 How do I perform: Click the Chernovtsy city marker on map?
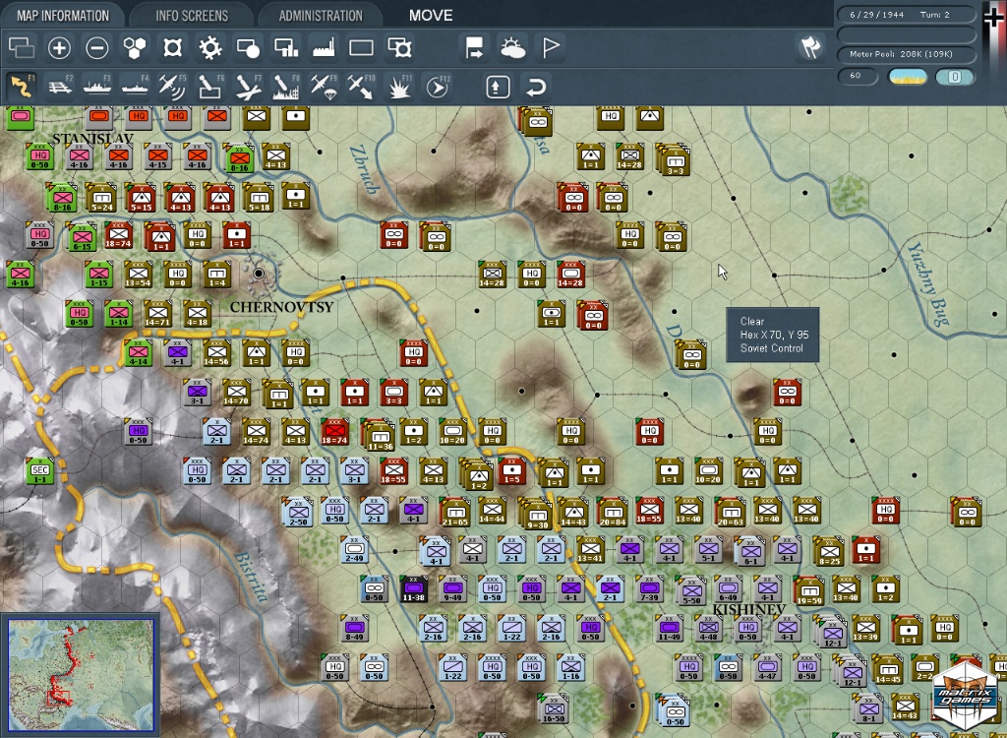tap(259, 274)
